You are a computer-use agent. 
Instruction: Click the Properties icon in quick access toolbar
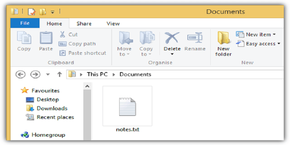point(32,12)
